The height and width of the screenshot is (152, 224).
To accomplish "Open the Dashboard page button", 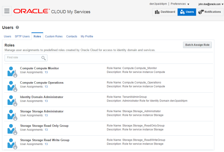I will [x=165, y=12].
